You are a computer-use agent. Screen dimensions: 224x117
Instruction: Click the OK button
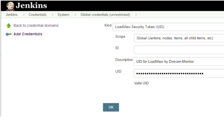[x=111, y=107]
